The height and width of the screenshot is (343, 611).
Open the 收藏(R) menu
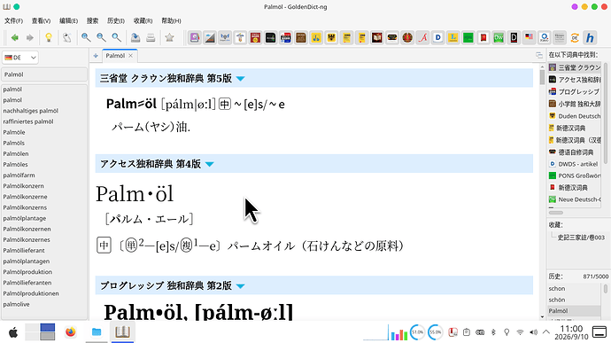(143, 20)
